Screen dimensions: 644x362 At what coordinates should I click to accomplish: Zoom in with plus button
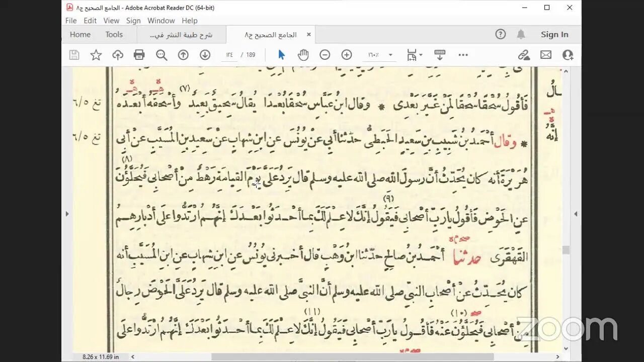tap(347, 55)
